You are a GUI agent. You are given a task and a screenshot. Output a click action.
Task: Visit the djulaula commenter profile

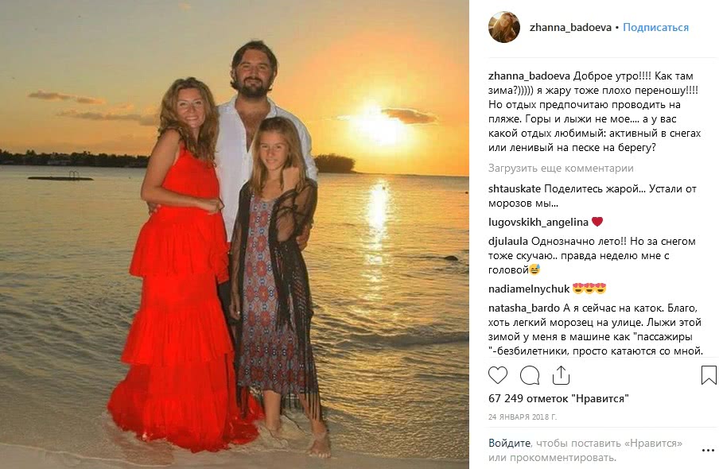[x=510, y=241]
